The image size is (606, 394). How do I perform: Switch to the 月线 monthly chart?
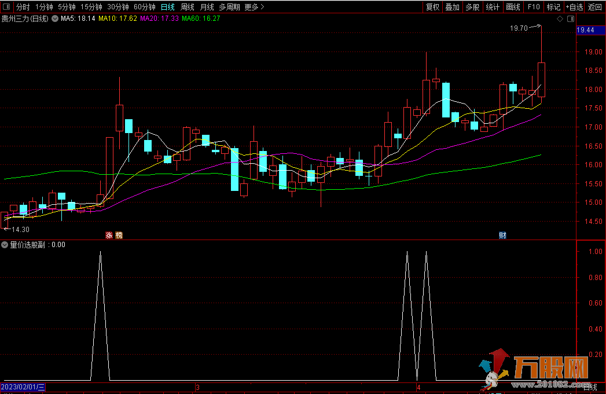click(x=207, y=7)
